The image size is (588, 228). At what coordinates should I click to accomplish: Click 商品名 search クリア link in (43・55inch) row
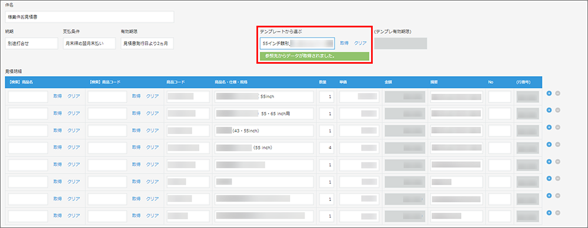click(x=73, y=131)
